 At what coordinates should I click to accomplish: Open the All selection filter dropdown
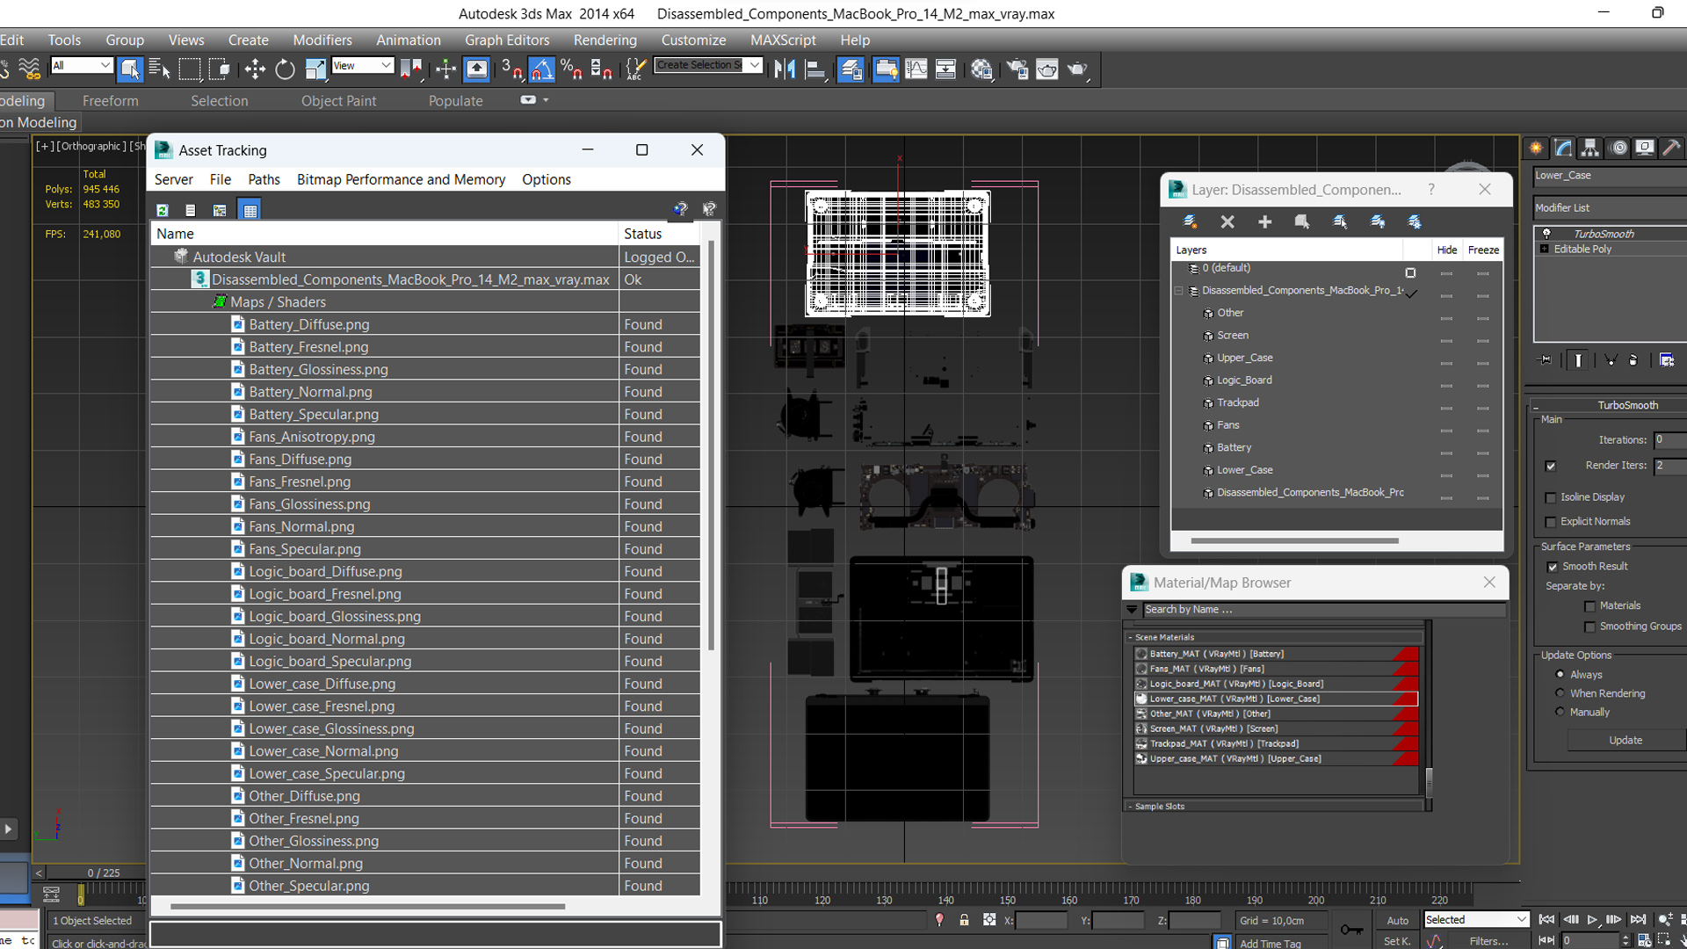(x=82, y=65)
